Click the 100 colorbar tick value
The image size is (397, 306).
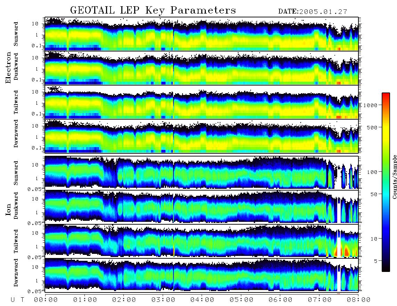coord(372,172)
